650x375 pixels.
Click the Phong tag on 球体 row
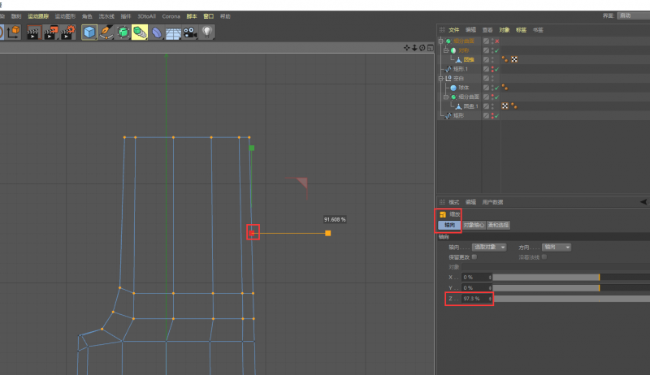click(x=505, y=88)
